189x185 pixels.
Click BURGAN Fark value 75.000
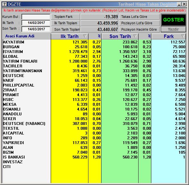(x=179, y=47)
